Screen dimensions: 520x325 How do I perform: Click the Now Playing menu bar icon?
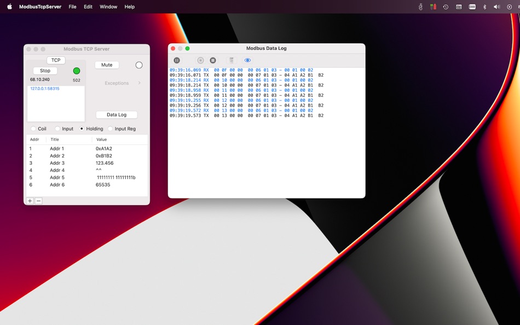point(510,7)
